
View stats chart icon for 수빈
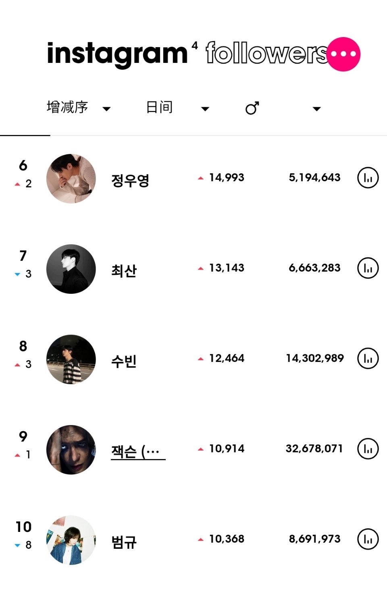coord(368,358)
